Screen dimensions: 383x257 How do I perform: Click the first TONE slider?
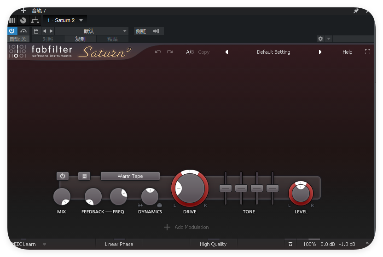click(226, 188)
